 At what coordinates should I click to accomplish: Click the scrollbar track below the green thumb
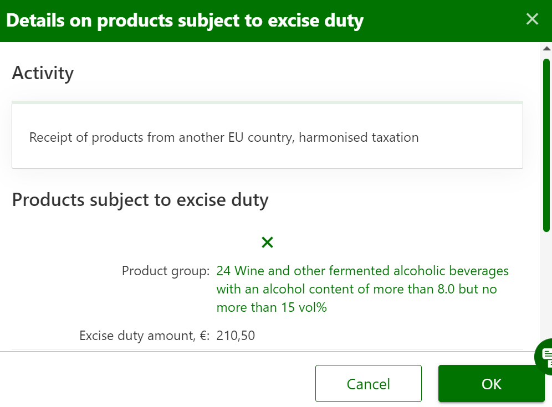(x=546, y=288)
